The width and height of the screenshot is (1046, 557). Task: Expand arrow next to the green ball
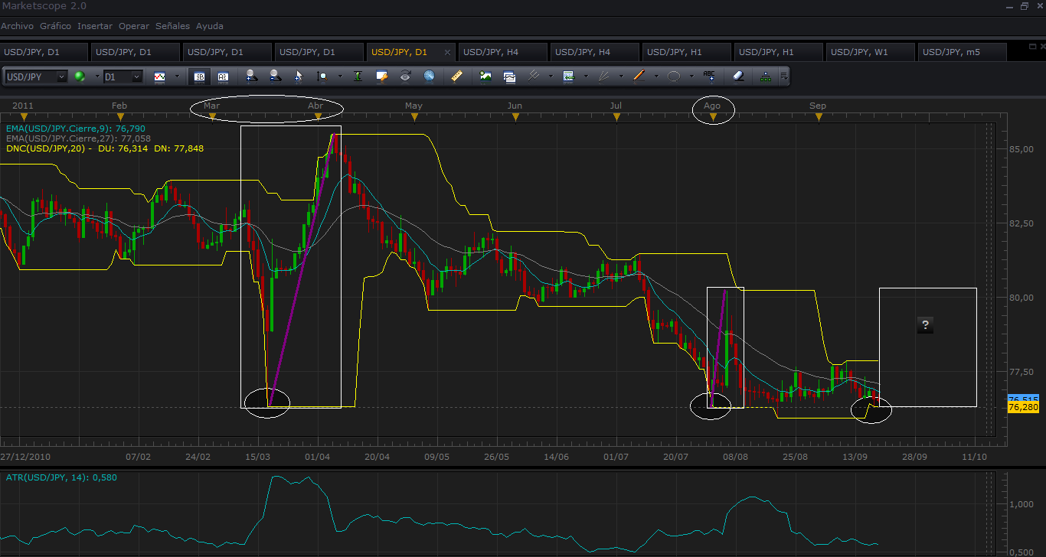(97, 77)
